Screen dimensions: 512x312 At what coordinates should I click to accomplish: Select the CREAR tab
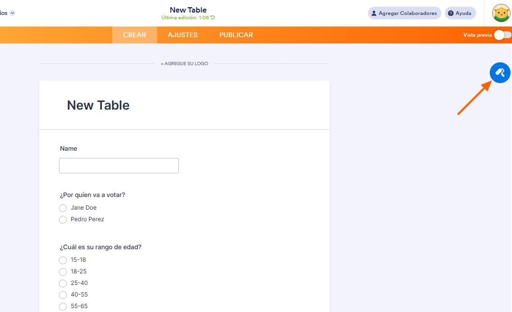pyautogui.click(x=134, y=35)
